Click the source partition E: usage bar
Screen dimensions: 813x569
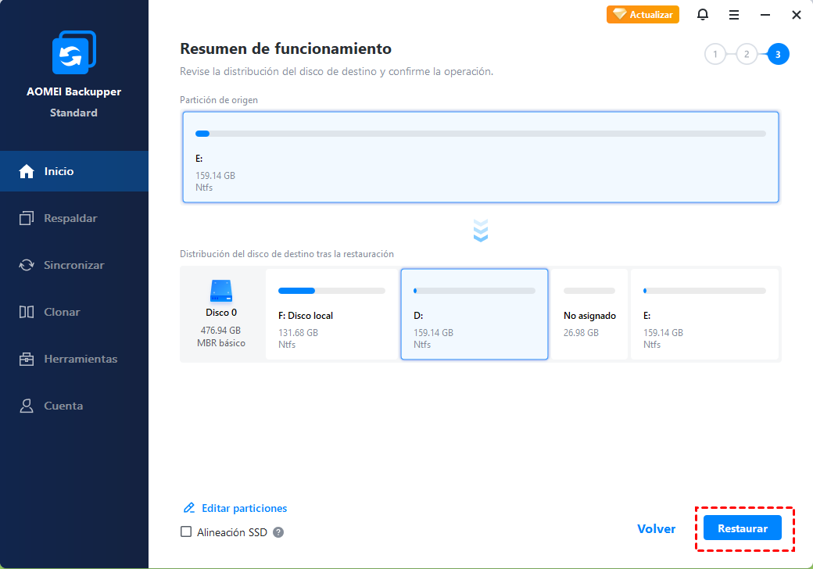point(480,134)
